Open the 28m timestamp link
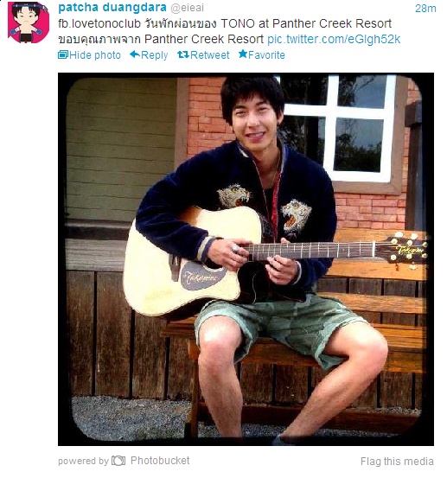 pos(425,9)
